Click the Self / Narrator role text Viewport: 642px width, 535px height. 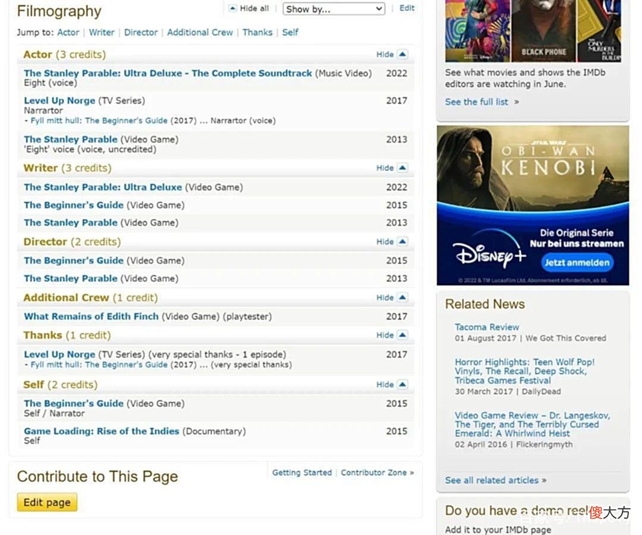pyautogui.click(x=54, y=413)
